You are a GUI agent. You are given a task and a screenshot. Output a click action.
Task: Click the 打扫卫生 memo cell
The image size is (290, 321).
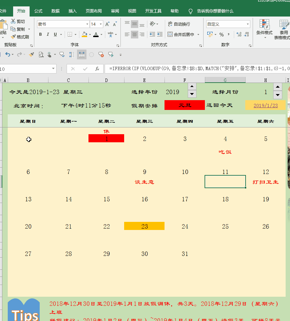265,182
